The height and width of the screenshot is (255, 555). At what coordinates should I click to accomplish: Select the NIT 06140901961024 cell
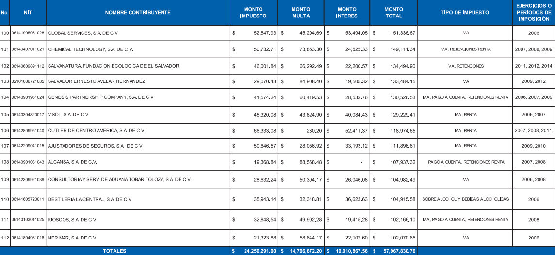[28, 97]
